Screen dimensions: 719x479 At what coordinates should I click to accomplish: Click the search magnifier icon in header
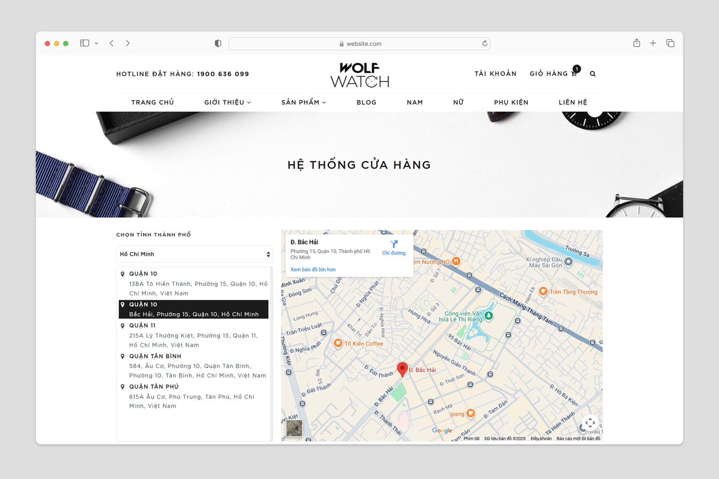[x=592, y=74]
